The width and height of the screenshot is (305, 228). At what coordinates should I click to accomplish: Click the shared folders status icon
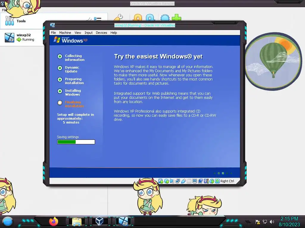[189, 181]
